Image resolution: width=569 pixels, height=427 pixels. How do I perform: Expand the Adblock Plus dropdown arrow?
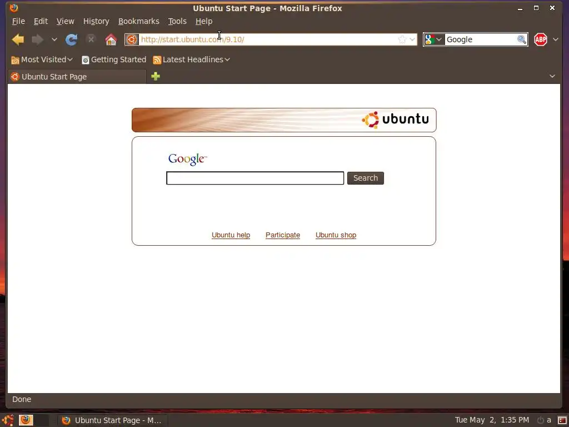pos(556,39)
